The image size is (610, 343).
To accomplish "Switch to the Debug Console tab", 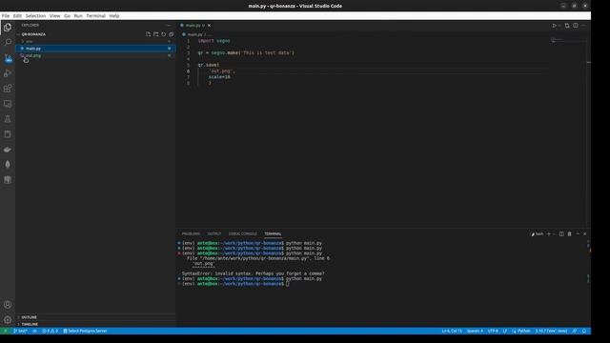I will [x=243, y=233].
